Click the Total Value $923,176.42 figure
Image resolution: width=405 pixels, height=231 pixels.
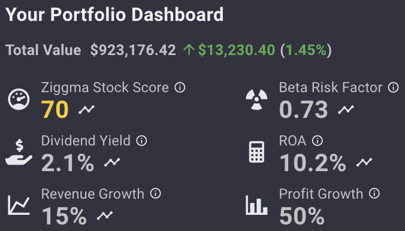tap(133, 50)
